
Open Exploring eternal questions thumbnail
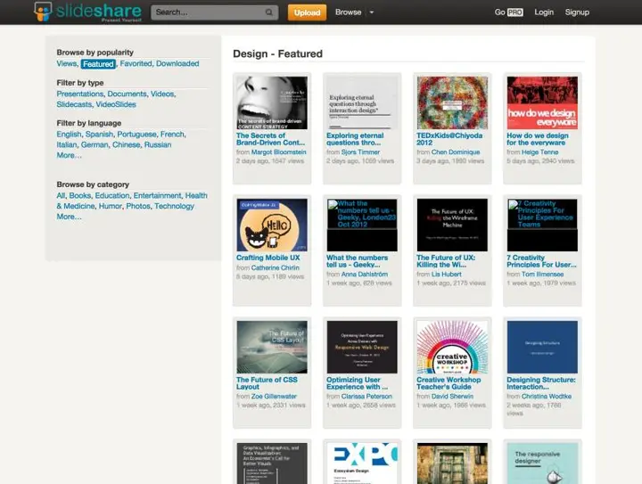pyautogui.click(x=362, y=103)
